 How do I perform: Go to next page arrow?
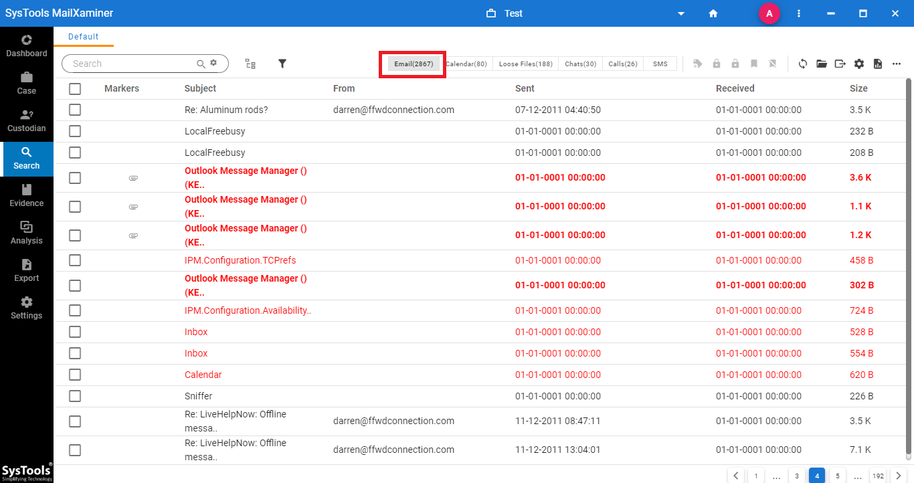899,476
